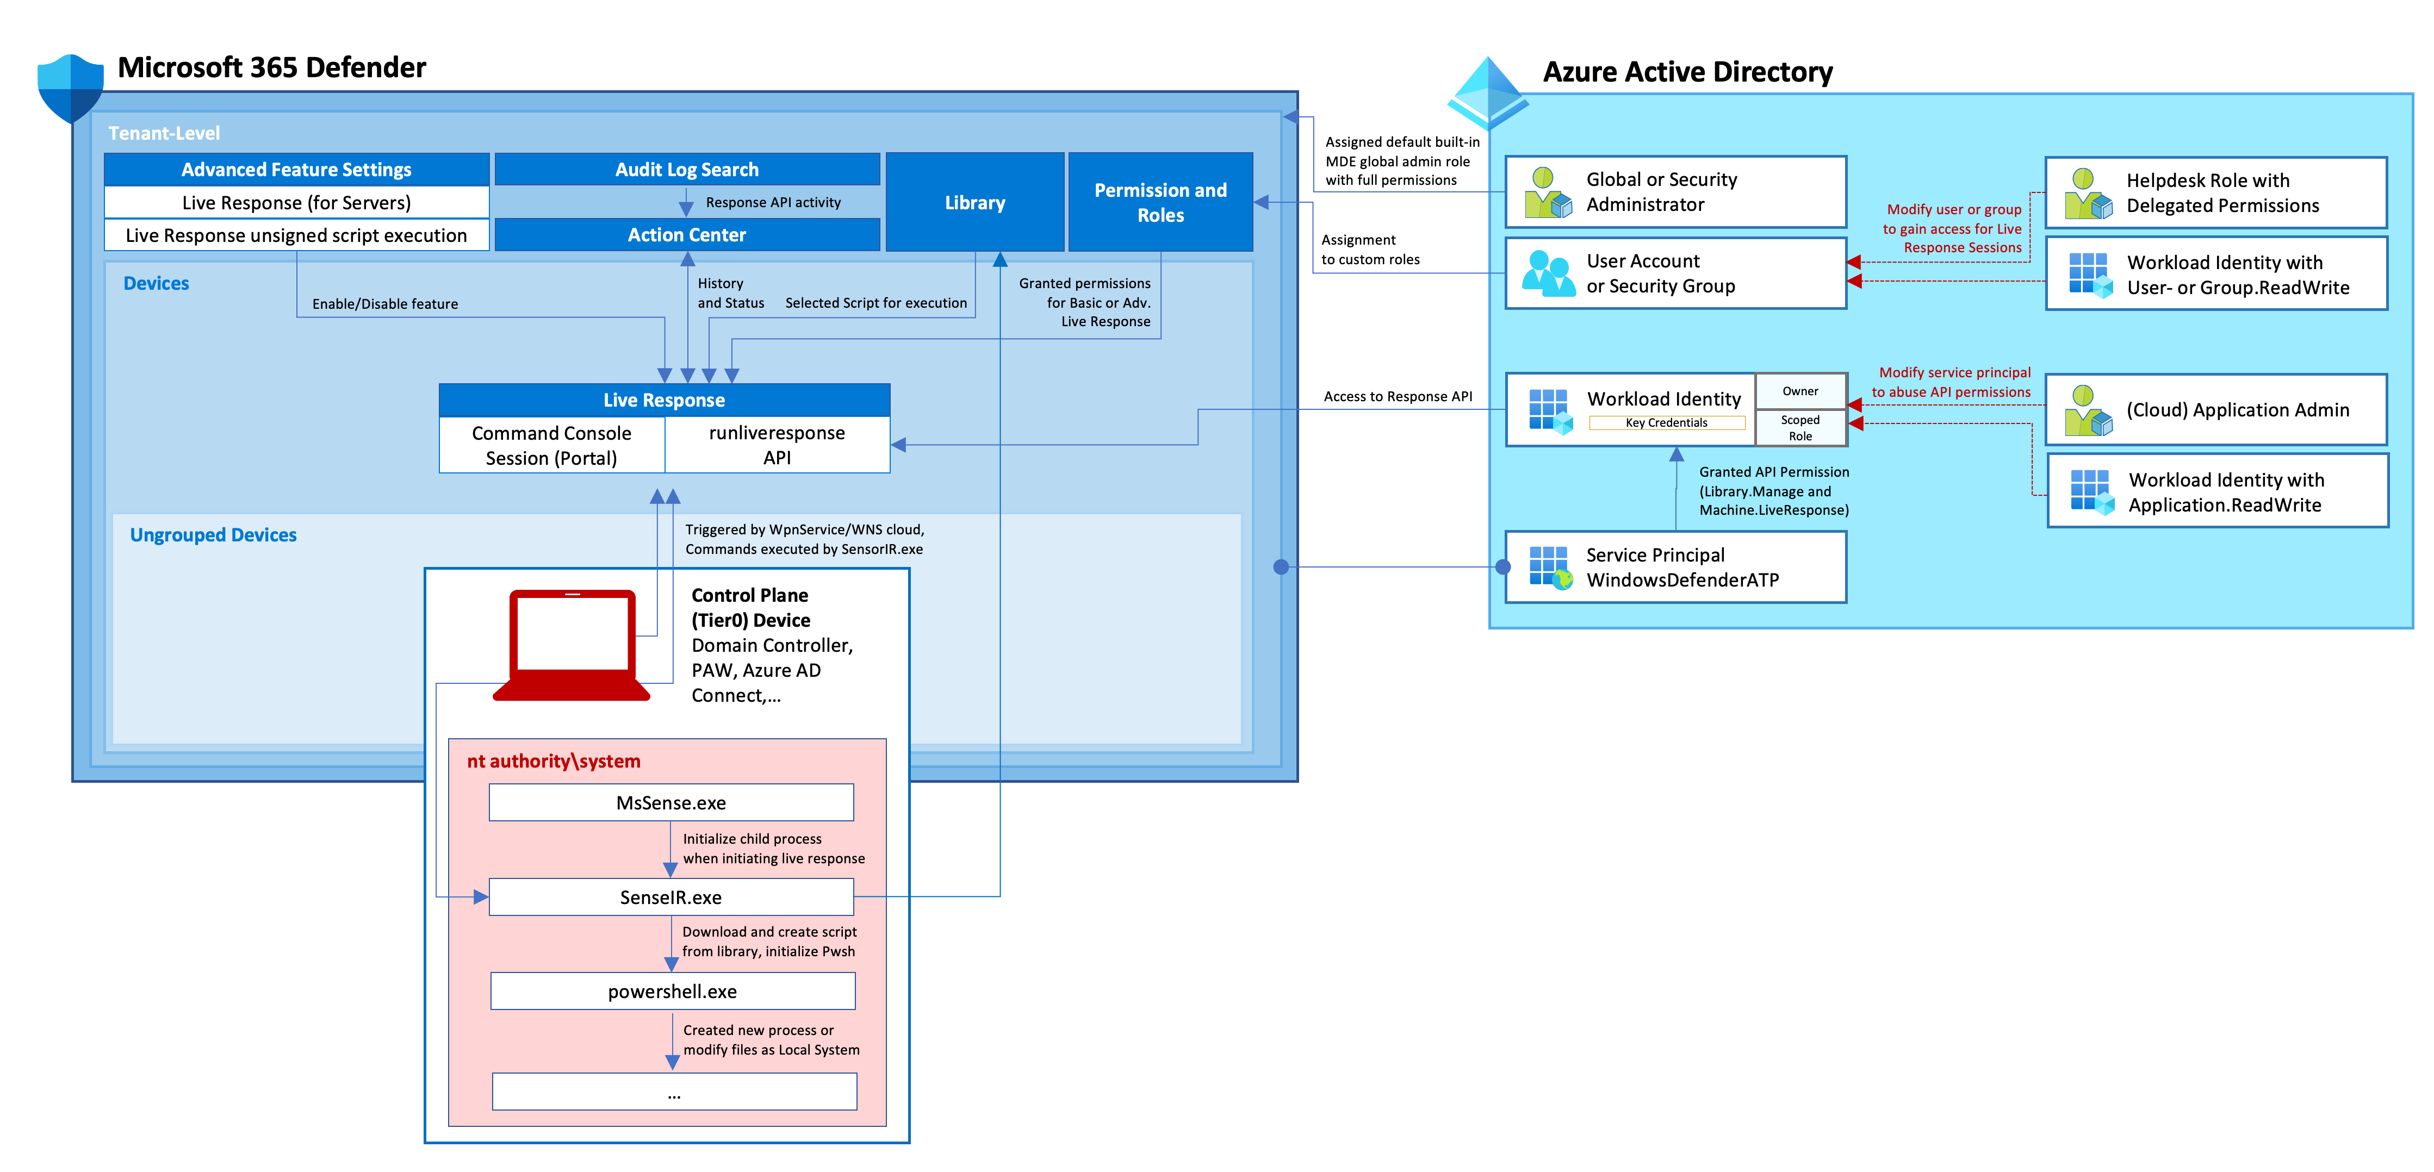This screenshot has width=2434, height=1172.
Task: Click the Access to Response API annotation
Action: click(x=1398, y=397)
